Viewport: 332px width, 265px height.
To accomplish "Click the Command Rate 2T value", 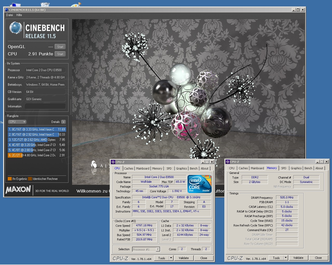I will point(287,230).
